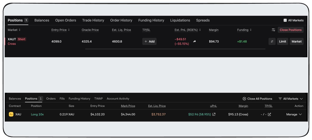Switch to the Fills tab
The width and height of the screenshot is (312, 140).
(62, 99)
